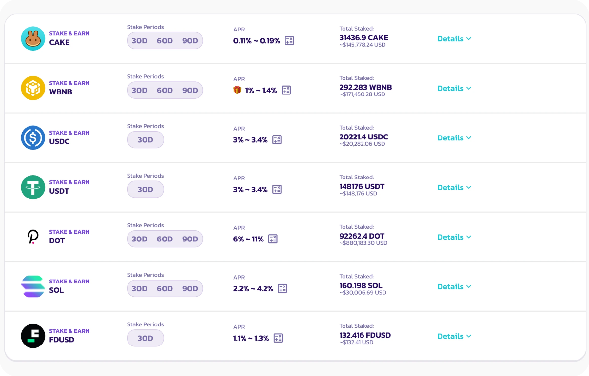Expand Details for the USDT pool

(x=454, y=187)
